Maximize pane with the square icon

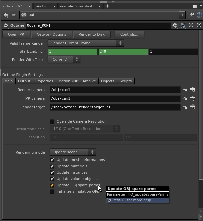[x=195, y=6]
